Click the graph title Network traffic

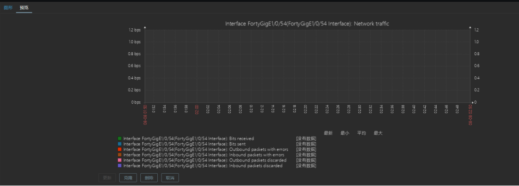coord(307,24)
